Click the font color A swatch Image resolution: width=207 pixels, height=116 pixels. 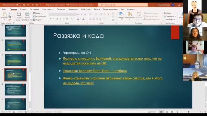tap(83, 19)
